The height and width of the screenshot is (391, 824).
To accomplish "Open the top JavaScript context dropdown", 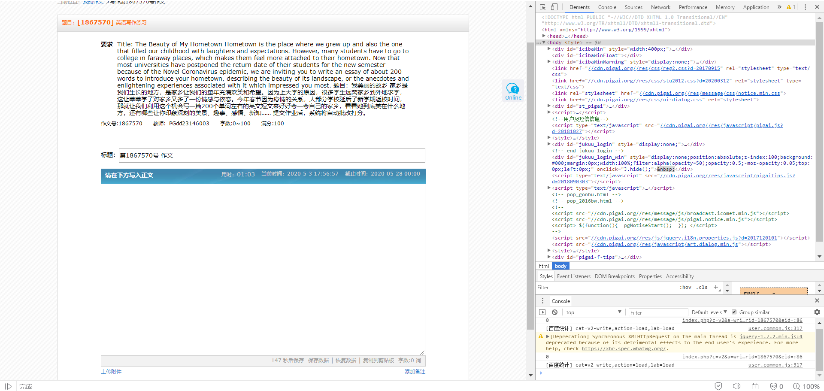I will [x=594, y=312].
